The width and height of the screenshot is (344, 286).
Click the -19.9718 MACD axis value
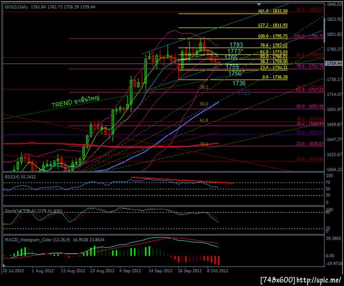pyautogui.click(x=334, y=263)
